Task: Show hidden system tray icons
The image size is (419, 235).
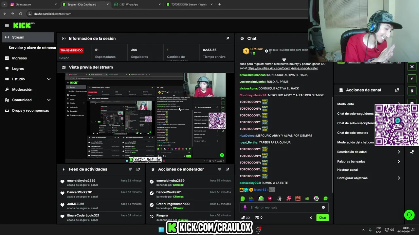Action: click(x=363, y=230)
